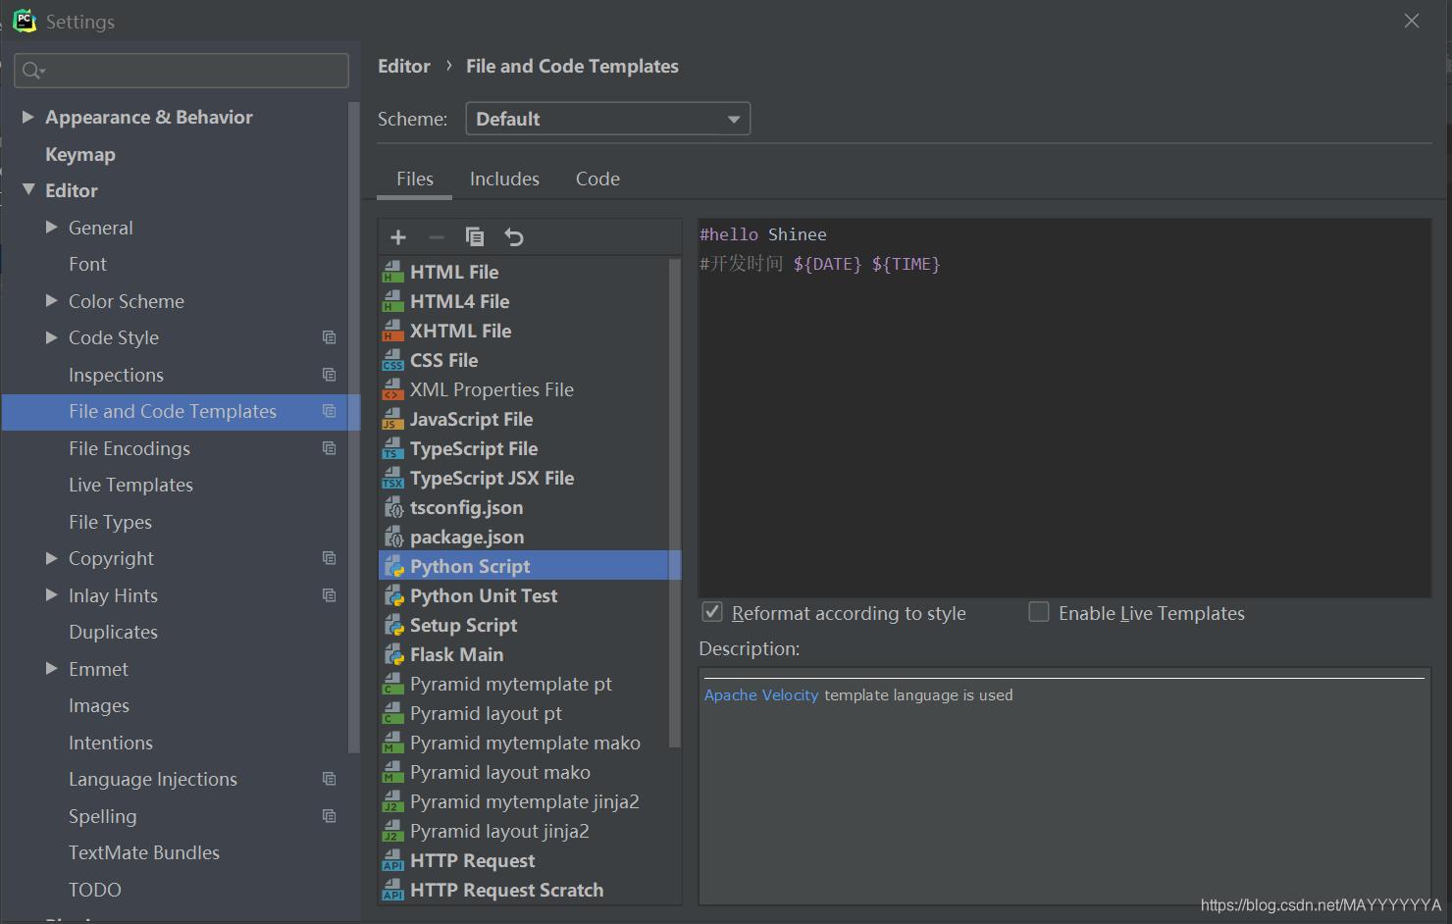Screen dimensions: 1452x924
Task: Click the search magnifier icon
Action: point(32,71)
